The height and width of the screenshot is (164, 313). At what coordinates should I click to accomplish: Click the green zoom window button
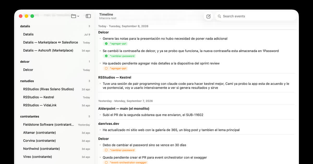pyautogui.click(x=32, y=16)
